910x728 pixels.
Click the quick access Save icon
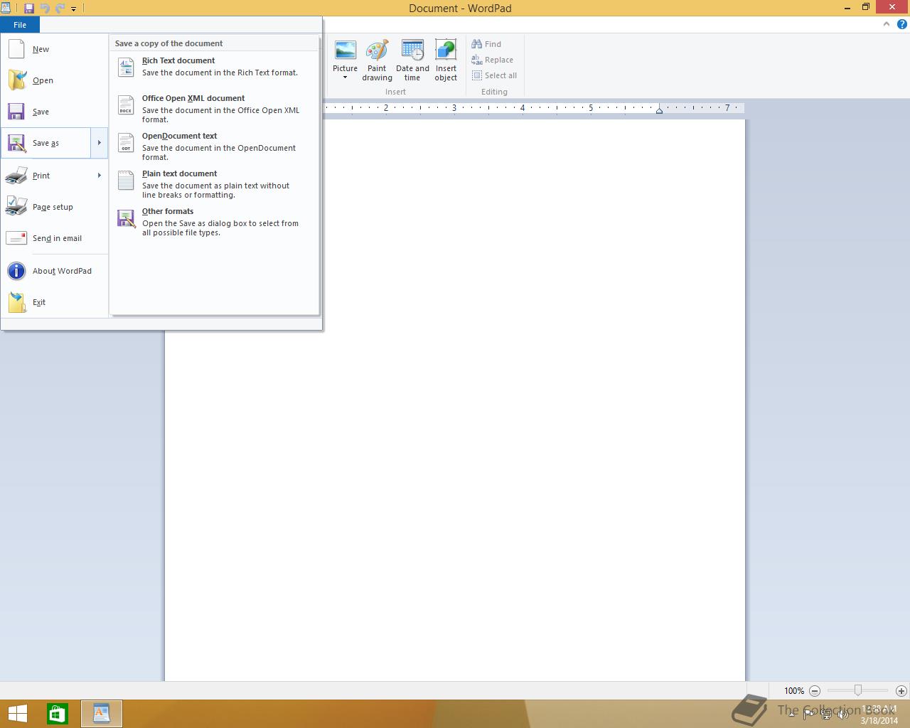29,9
